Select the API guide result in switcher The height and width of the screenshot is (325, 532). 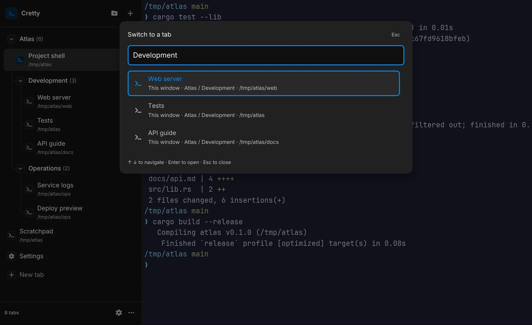click(x=264, y=137)
